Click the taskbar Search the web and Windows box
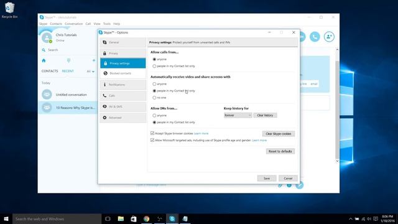This screenshot has height=224, width=398. click(57, 218)
